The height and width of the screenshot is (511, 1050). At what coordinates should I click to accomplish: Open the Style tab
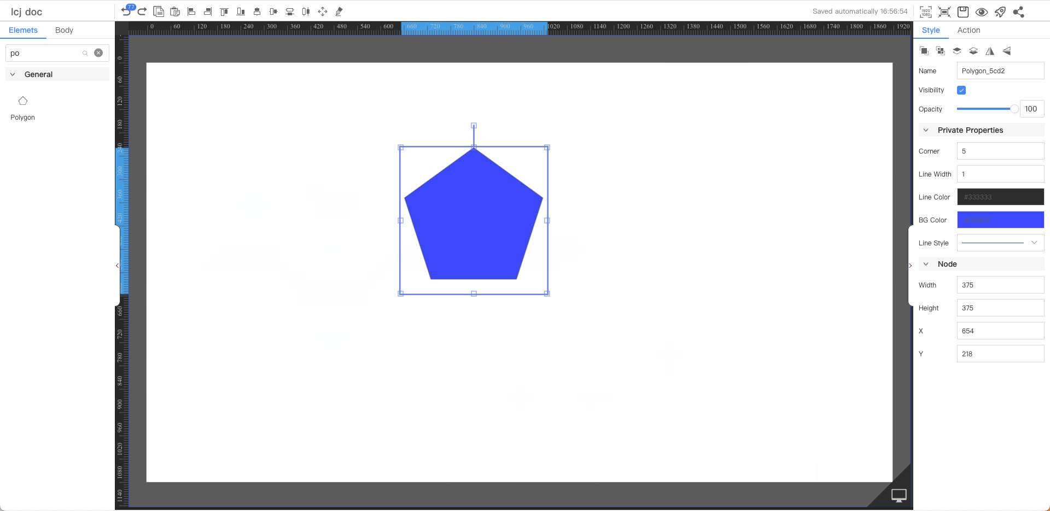[931, 30]
